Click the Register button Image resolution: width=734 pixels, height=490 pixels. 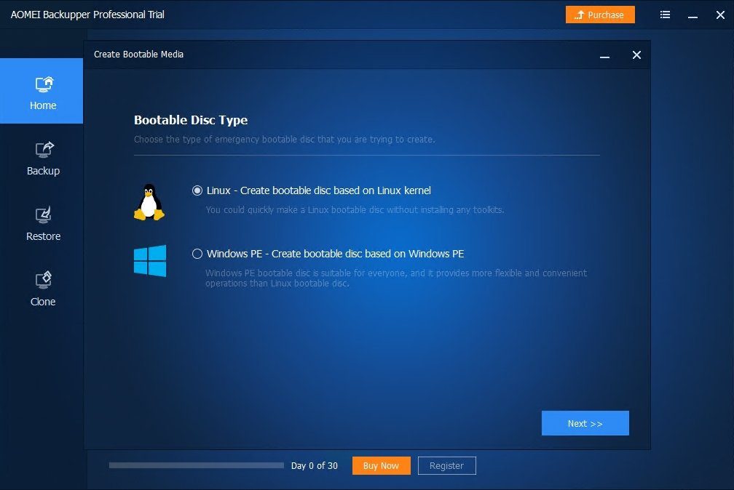(446, 466)
